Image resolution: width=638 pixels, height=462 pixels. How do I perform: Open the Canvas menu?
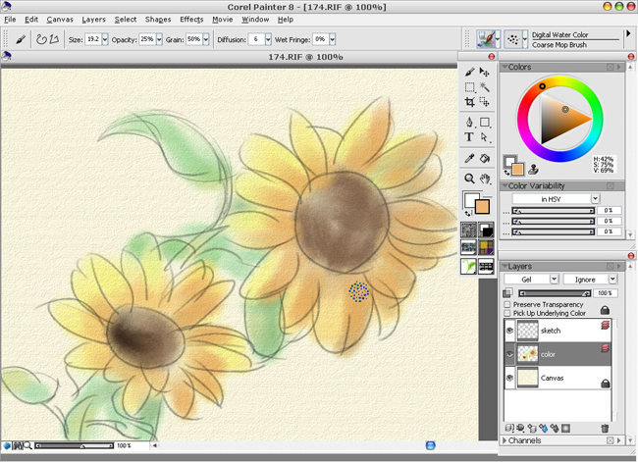coord(60,19)
